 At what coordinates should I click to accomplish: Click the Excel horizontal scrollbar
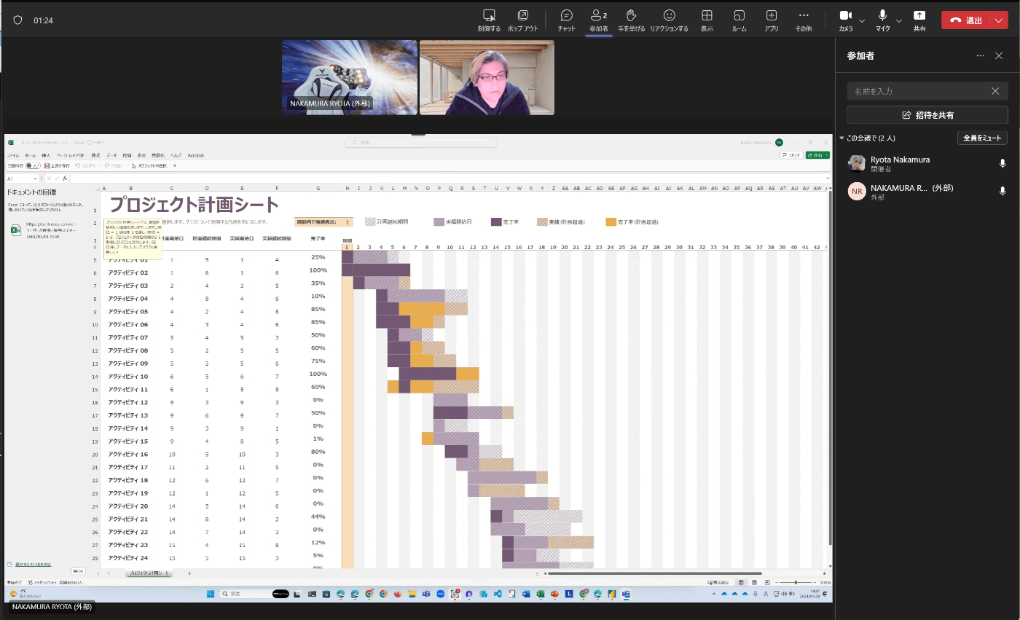[x=654, y=573]
